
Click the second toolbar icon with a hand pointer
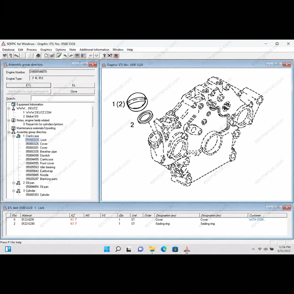[x=11, y=56]
